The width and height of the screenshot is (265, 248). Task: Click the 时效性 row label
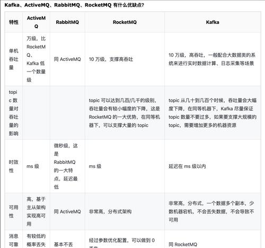pos(14,166)
